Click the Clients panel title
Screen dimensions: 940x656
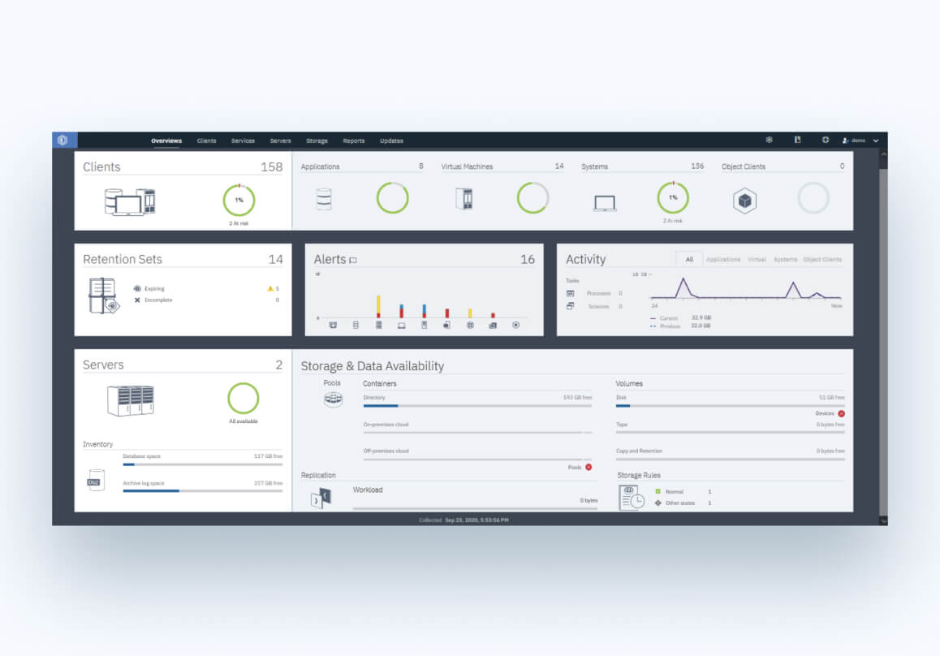tap(101, 167)
